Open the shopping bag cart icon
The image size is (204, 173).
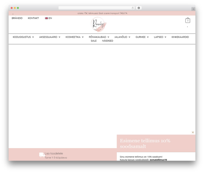[188, 20]
